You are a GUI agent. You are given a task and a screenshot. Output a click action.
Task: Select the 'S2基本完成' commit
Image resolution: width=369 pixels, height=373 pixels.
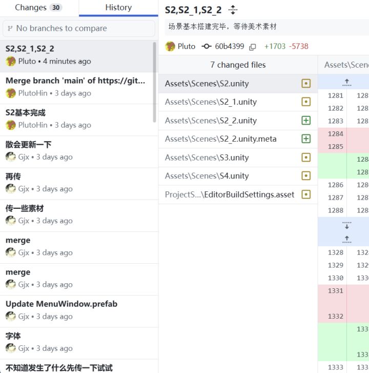point(77,119)
